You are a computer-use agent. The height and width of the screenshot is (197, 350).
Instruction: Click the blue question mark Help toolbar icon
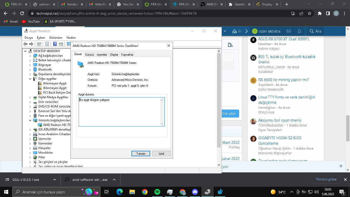point(55,44)
